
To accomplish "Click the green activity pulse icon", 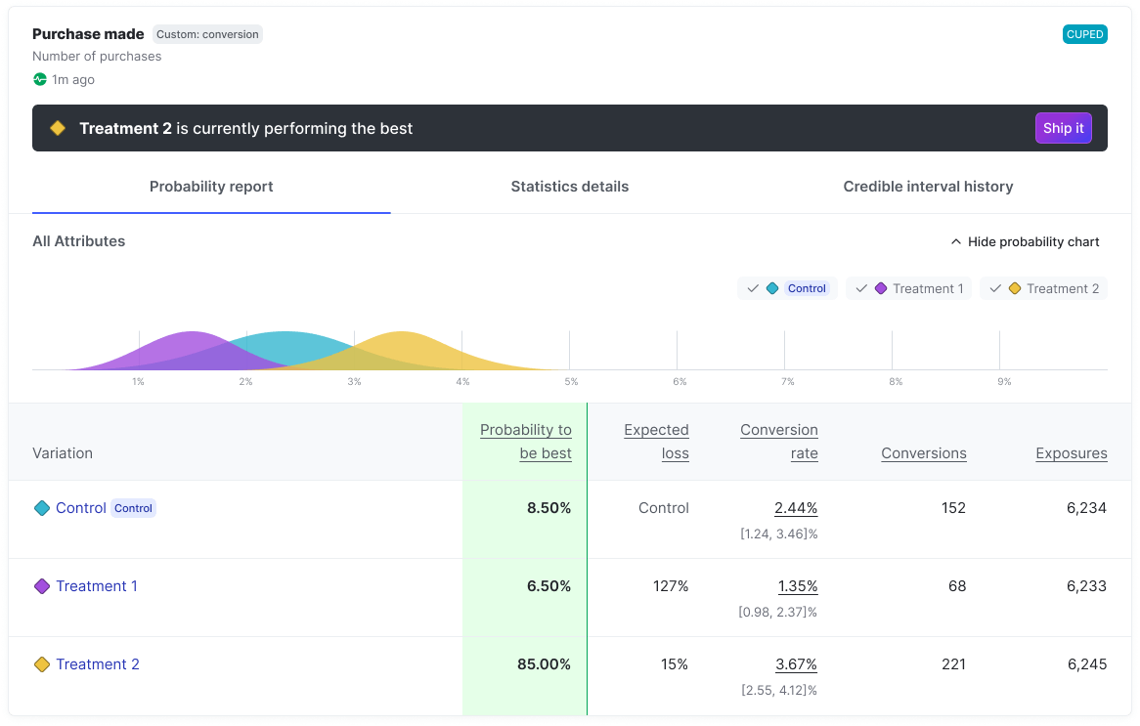I will point(40,79).
